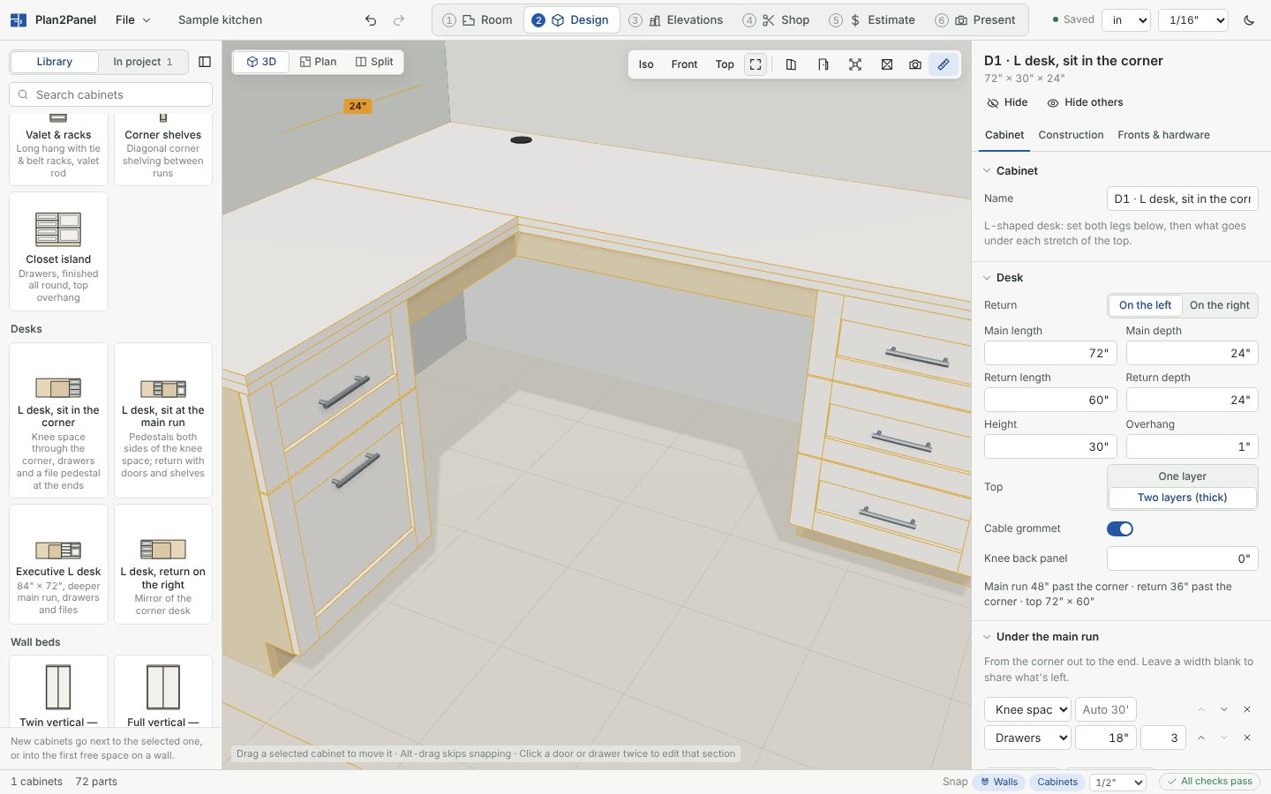The width and height of the screenshot is (1271, 794).
Task: Toggle Cabinets snapping in status bar
Action: pyautogui.click(x=1057, y=782)
